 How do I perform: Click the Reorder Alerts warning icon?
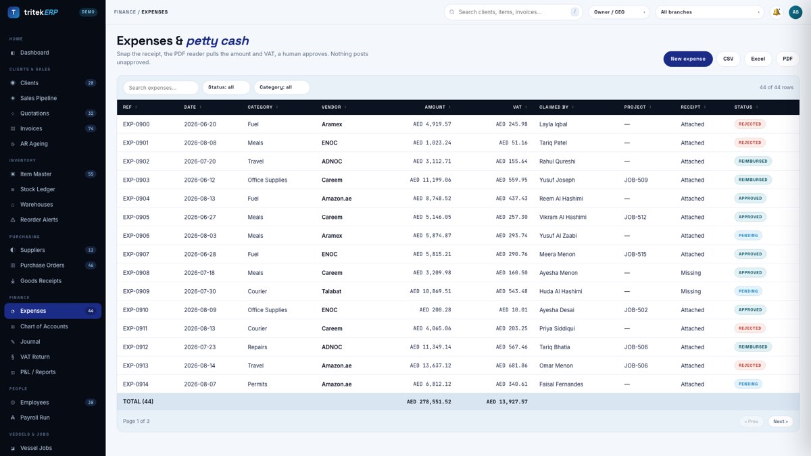13,220
